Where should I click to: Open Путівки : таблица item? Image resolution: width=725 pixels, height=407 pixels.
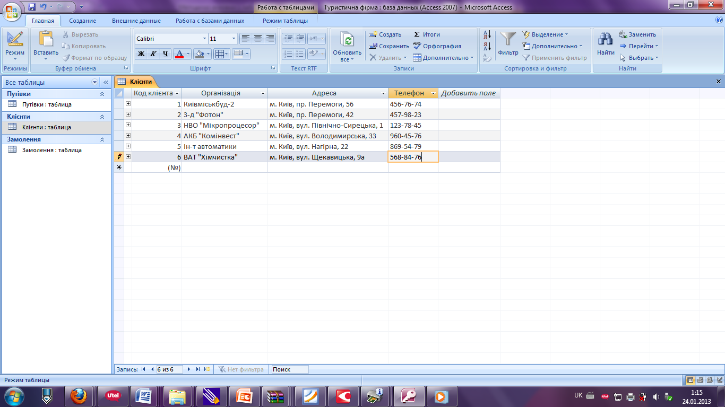(47, 104)
